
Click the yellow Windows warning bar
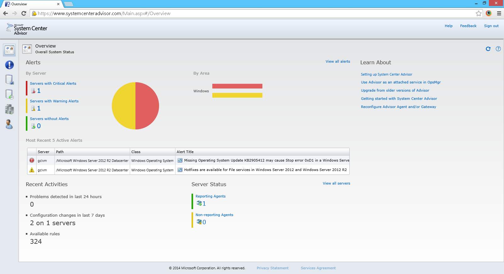[x=237, y=95]
